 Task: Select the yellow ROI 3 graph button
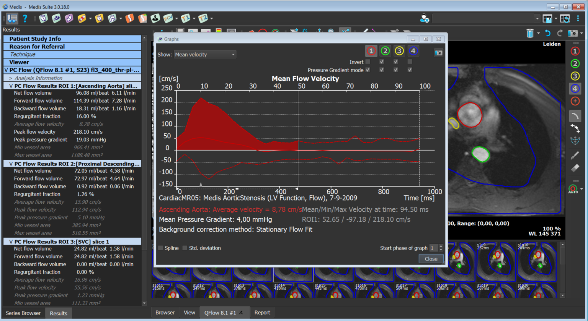click(x=399, y=51)
